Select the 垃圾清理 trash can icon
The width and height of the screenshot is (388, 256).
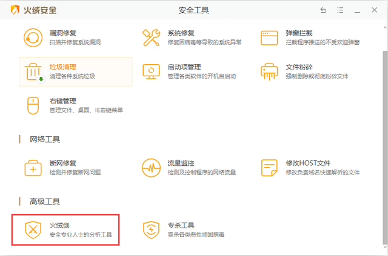click(x=35, y=73)
